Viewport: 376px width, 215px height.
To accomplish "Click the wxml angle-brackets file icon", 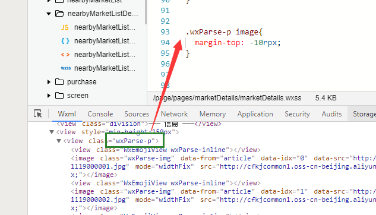I will tap(65, 55).
